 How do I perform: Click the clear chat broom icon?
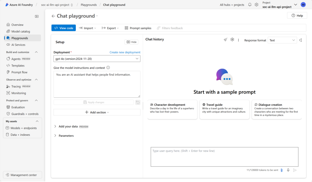click(x=225, y=39)
